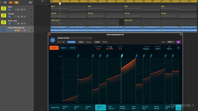
Task: Mute the Hard Hitting Beat 02 track
Action: [x=16, y=31]
